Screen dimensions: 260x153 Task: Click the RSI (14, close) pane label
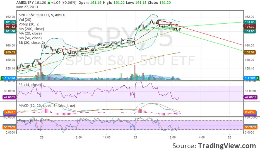[30, 85]
